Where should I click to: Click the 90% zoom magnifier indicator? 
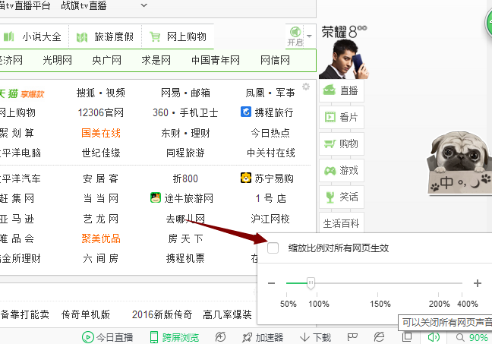click(x=472, y=337)
